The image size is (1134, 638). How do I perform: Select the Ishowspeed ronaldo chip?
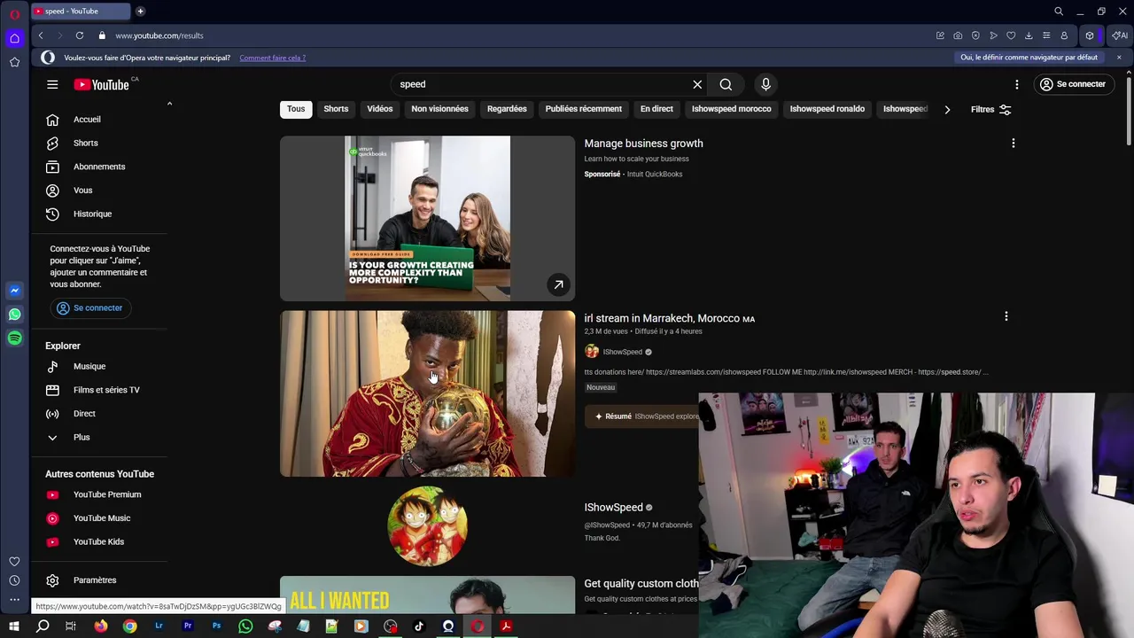click(827, 109)
